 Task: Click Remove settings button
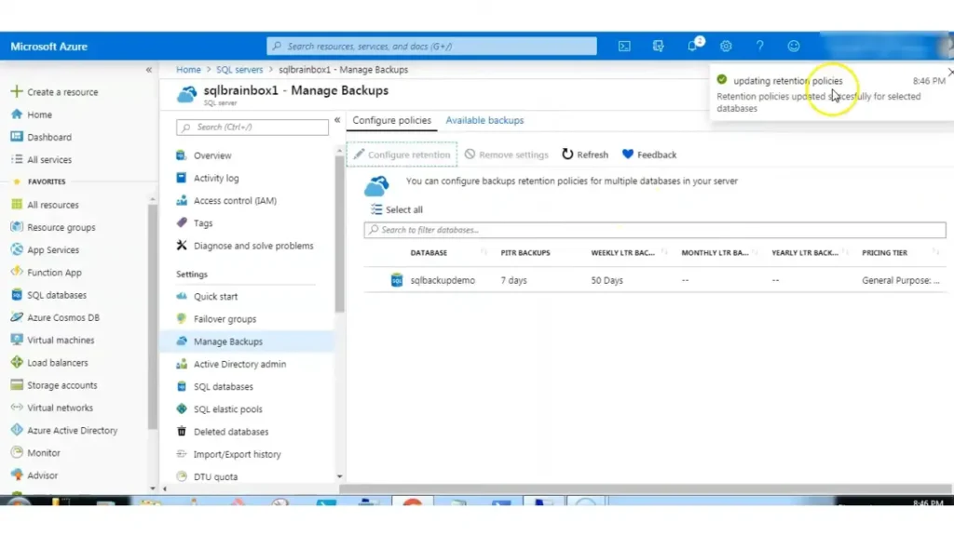point(506,155)
